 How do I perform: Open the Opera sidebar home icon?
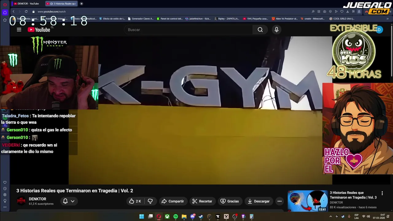click(x=5, y=12)
